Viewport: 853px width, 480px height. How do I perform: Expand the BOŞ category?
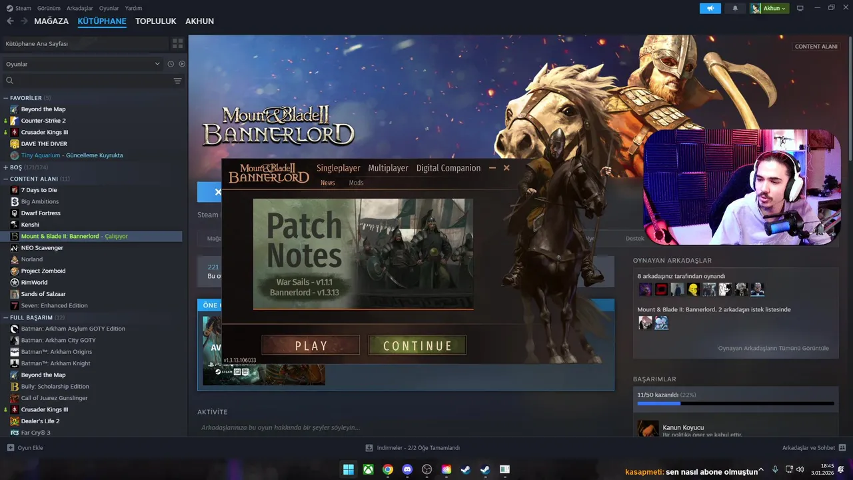pyautogui.click(x=6, y=167)
